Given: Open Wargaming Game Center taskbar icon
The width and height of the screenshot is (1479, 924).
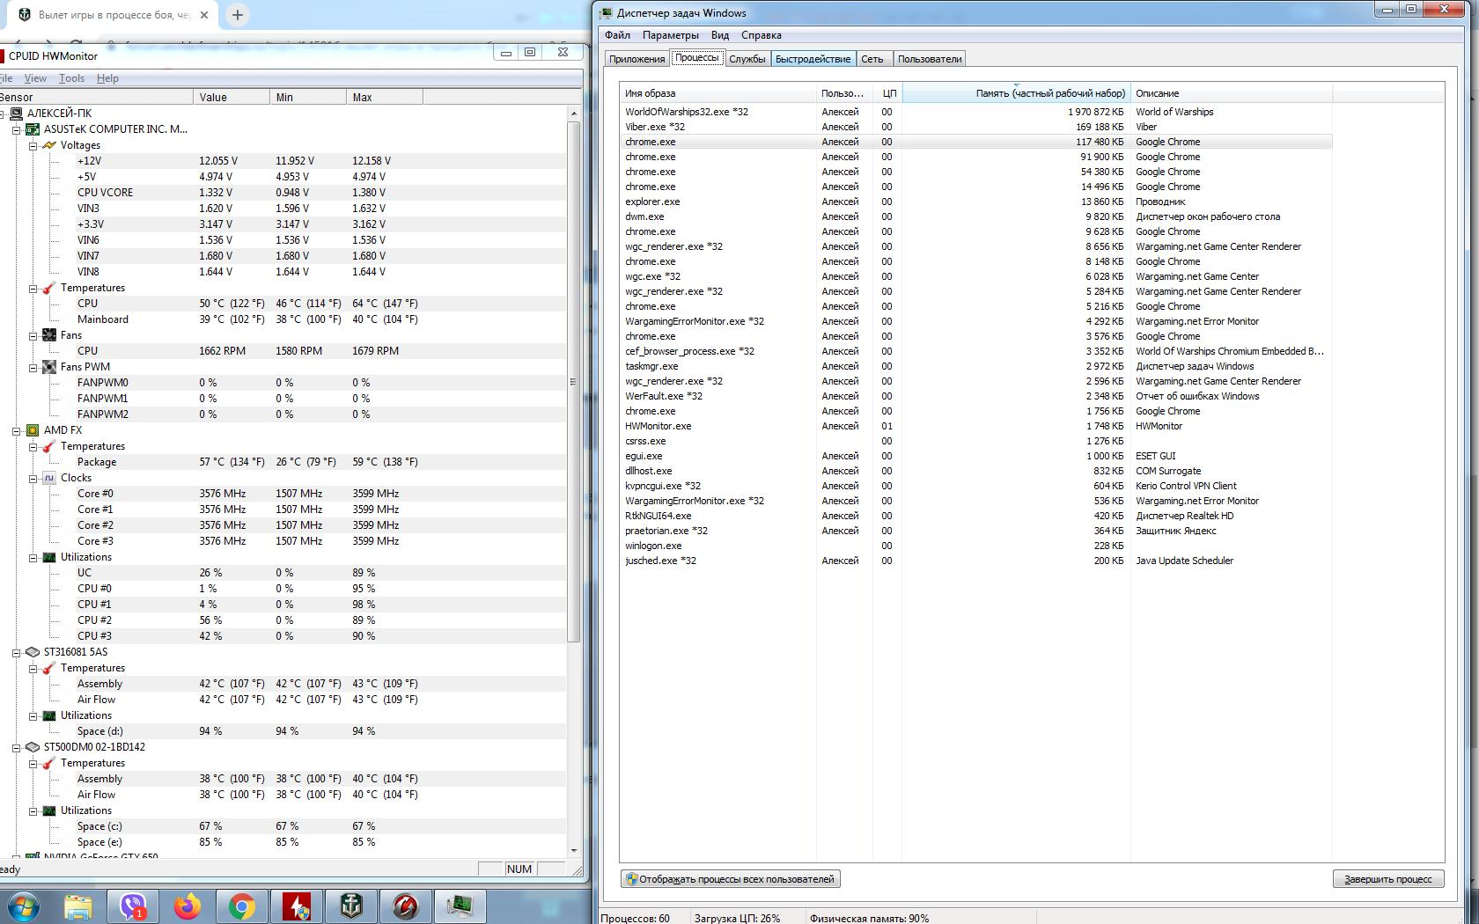Looking at the screenshot, I should pyautogui.click(x=406, y=906).
